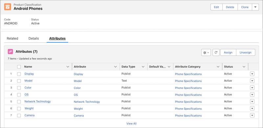Open the Camera link in Name column
The image size is (263, 128).
pos(30,115)
